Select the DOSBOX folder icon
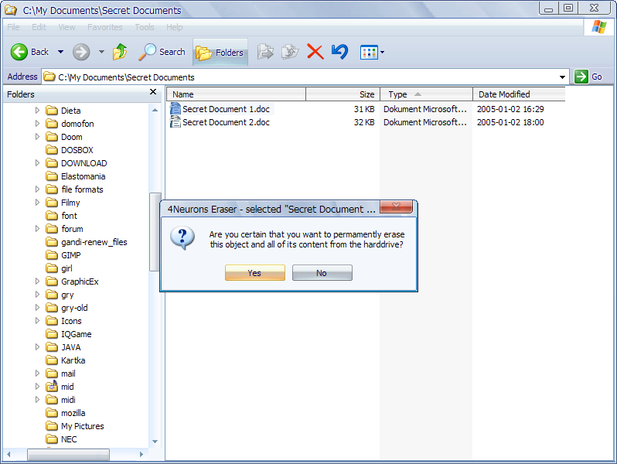The width and height of the screenshot is (617, 464). pyautogui.click(x=52, y=149)
